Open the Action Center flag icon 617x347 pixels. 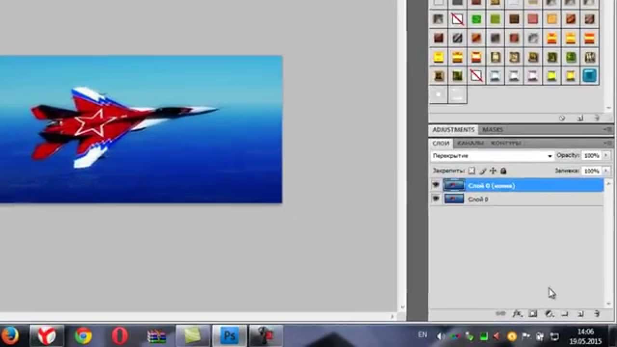(x=526, y=336)
